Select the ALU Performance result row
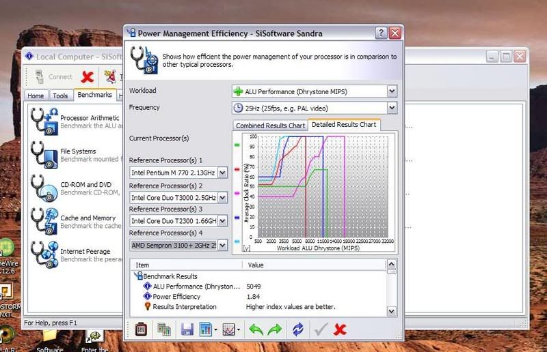Viewport: 547px width, 352px height. point(196,287)
